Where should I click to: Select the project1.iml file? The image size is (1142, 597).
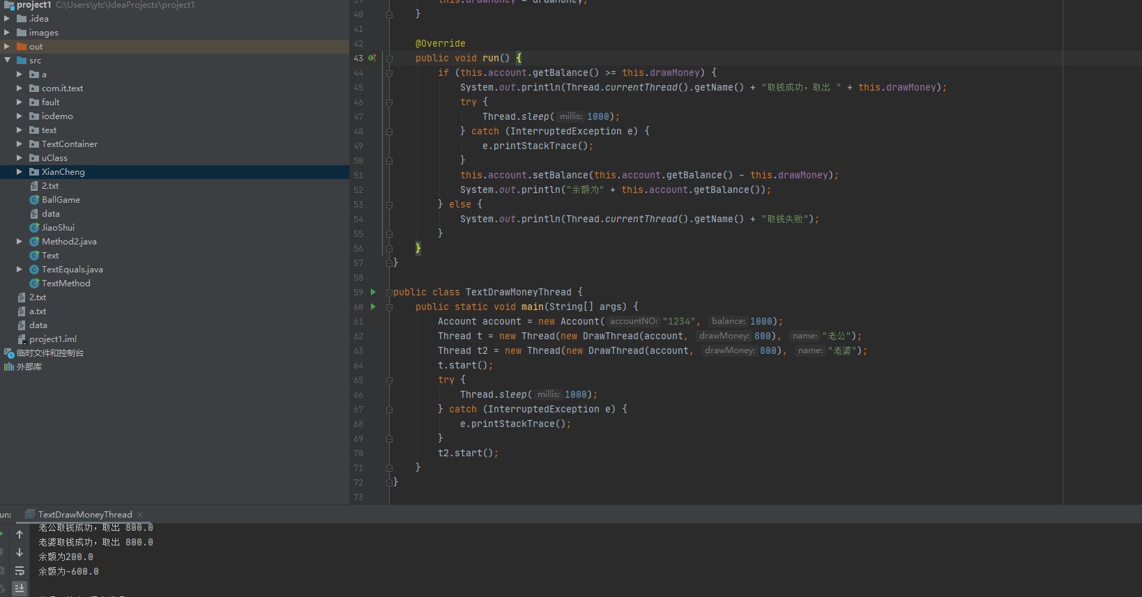tap(53, 339)
